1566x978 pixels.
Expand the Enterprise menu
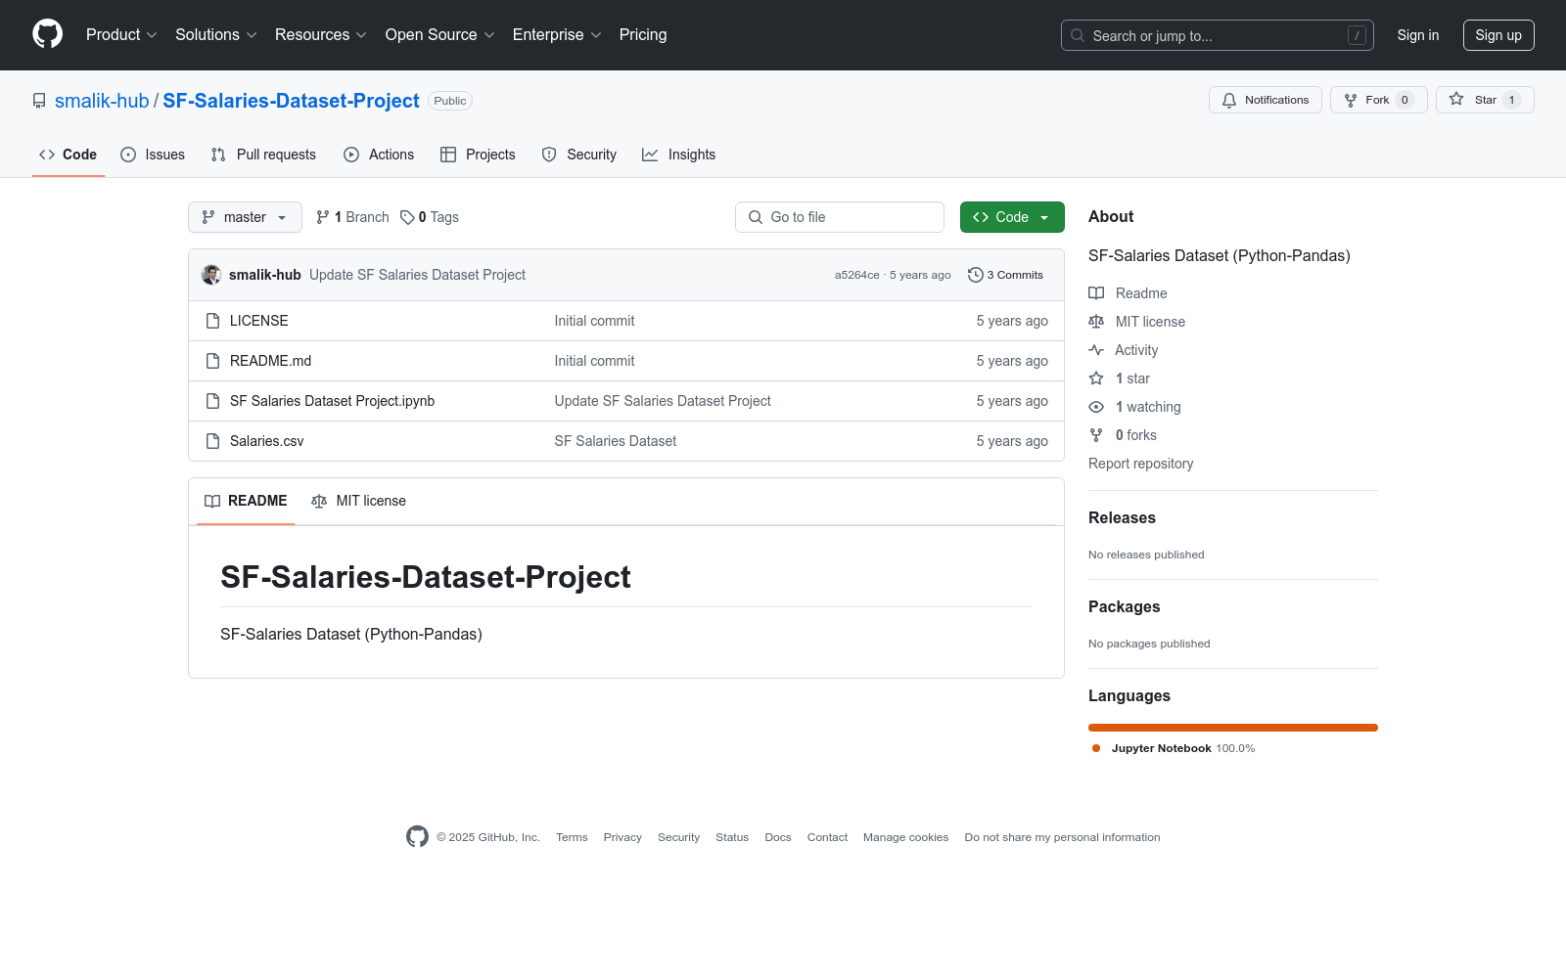(557, 34)
